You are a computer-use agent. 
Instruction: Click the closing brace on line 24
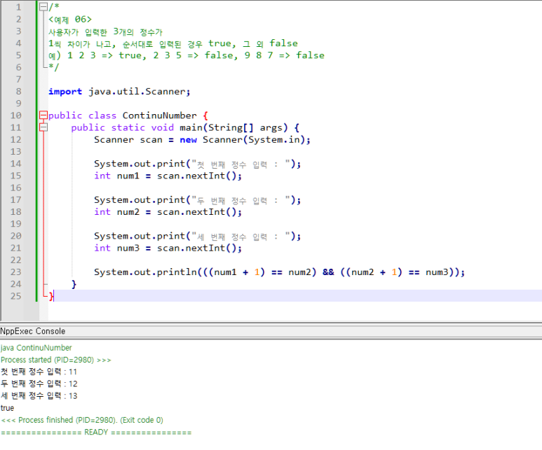coord(74,284)
